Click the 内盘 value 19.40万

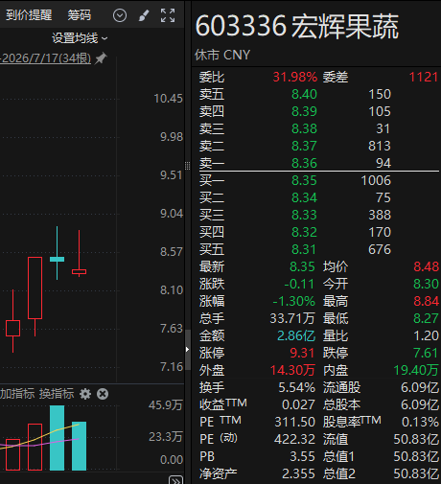click(416, 370)
